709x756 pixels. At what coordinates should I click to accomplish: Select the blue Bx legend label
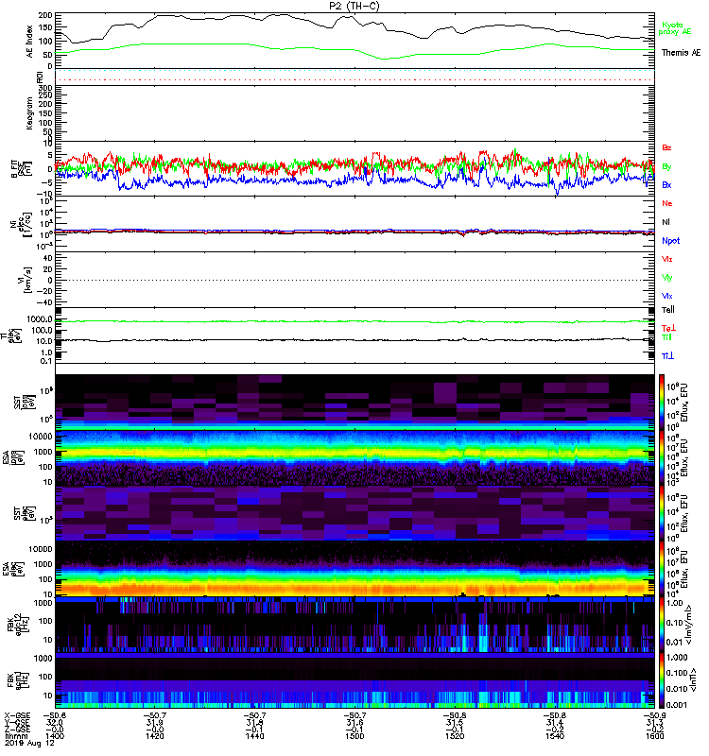666,184
